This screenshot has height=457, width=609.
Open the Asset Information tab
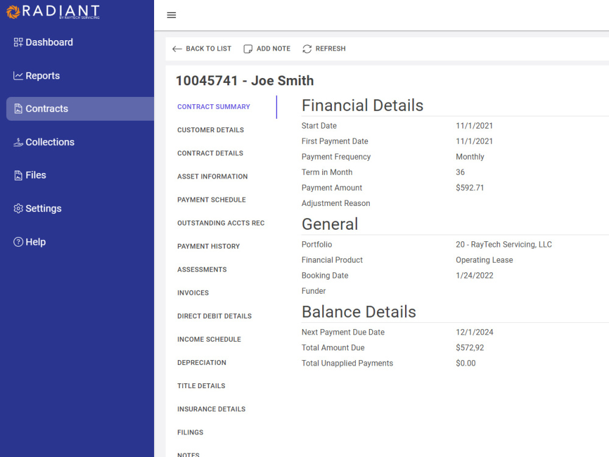213,177
